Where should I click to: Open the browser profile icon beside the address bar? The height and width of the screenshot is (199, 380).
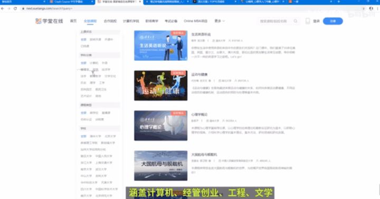[371, 8]
